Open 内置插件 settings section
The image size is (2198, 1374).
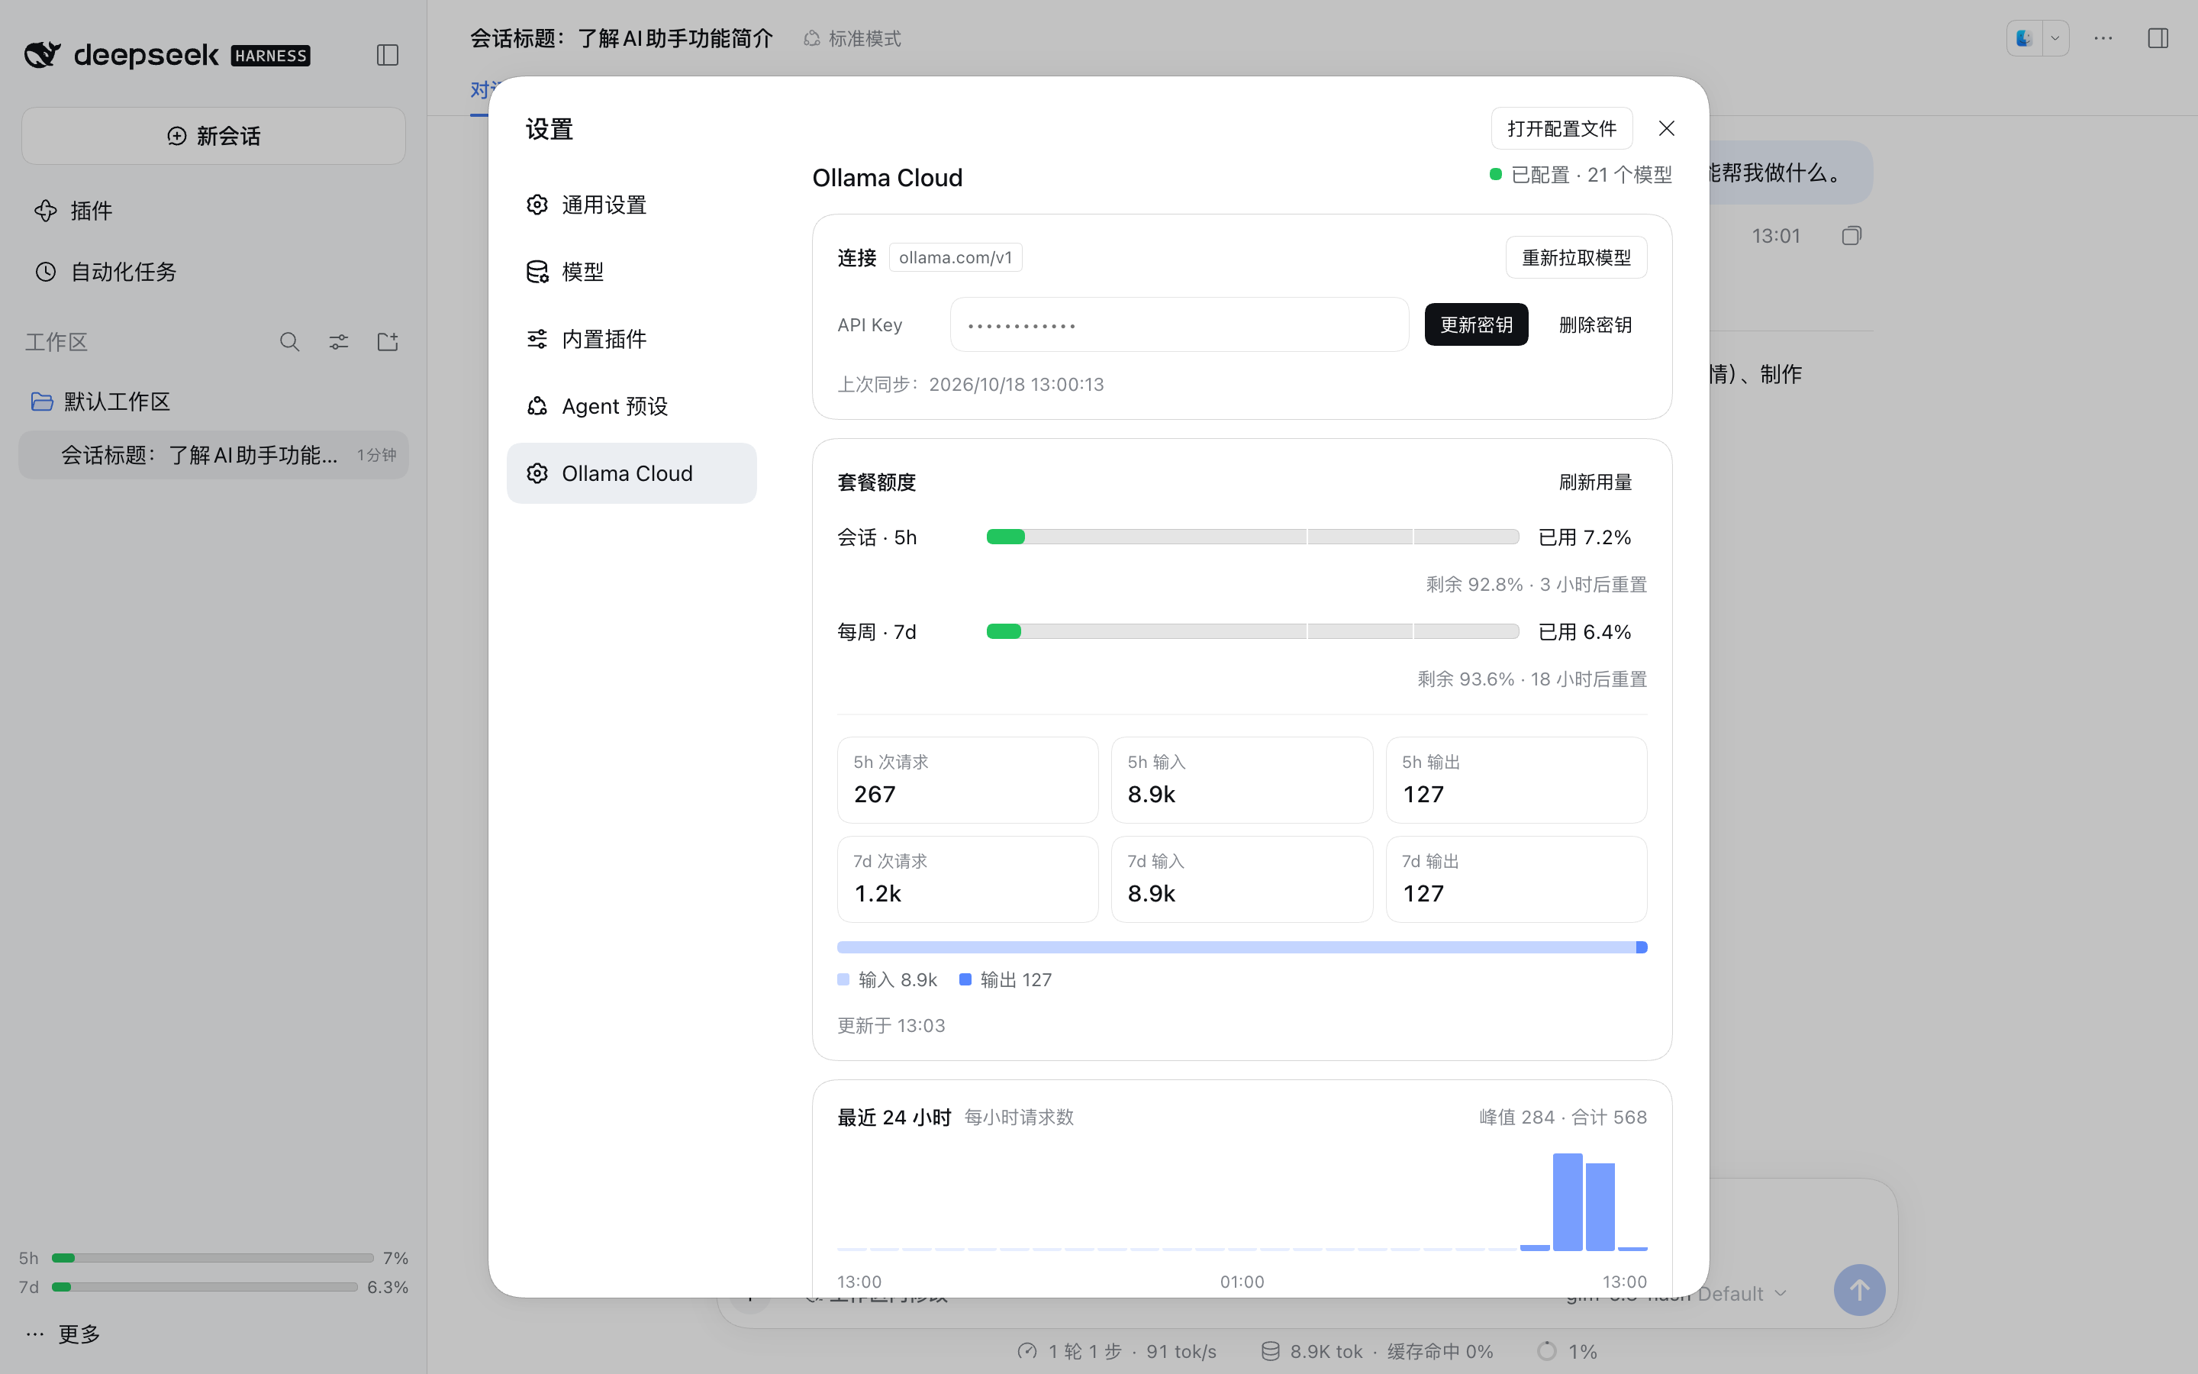coord(631,339)
